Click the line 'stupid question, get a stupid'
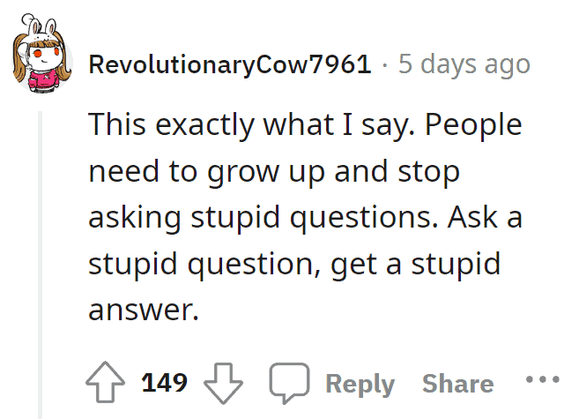This screenshot has height=419, width=579. click(294, 264)
